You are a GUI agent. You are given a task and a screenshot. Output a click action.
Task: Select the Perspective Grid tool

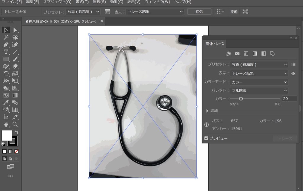[15, 88]
